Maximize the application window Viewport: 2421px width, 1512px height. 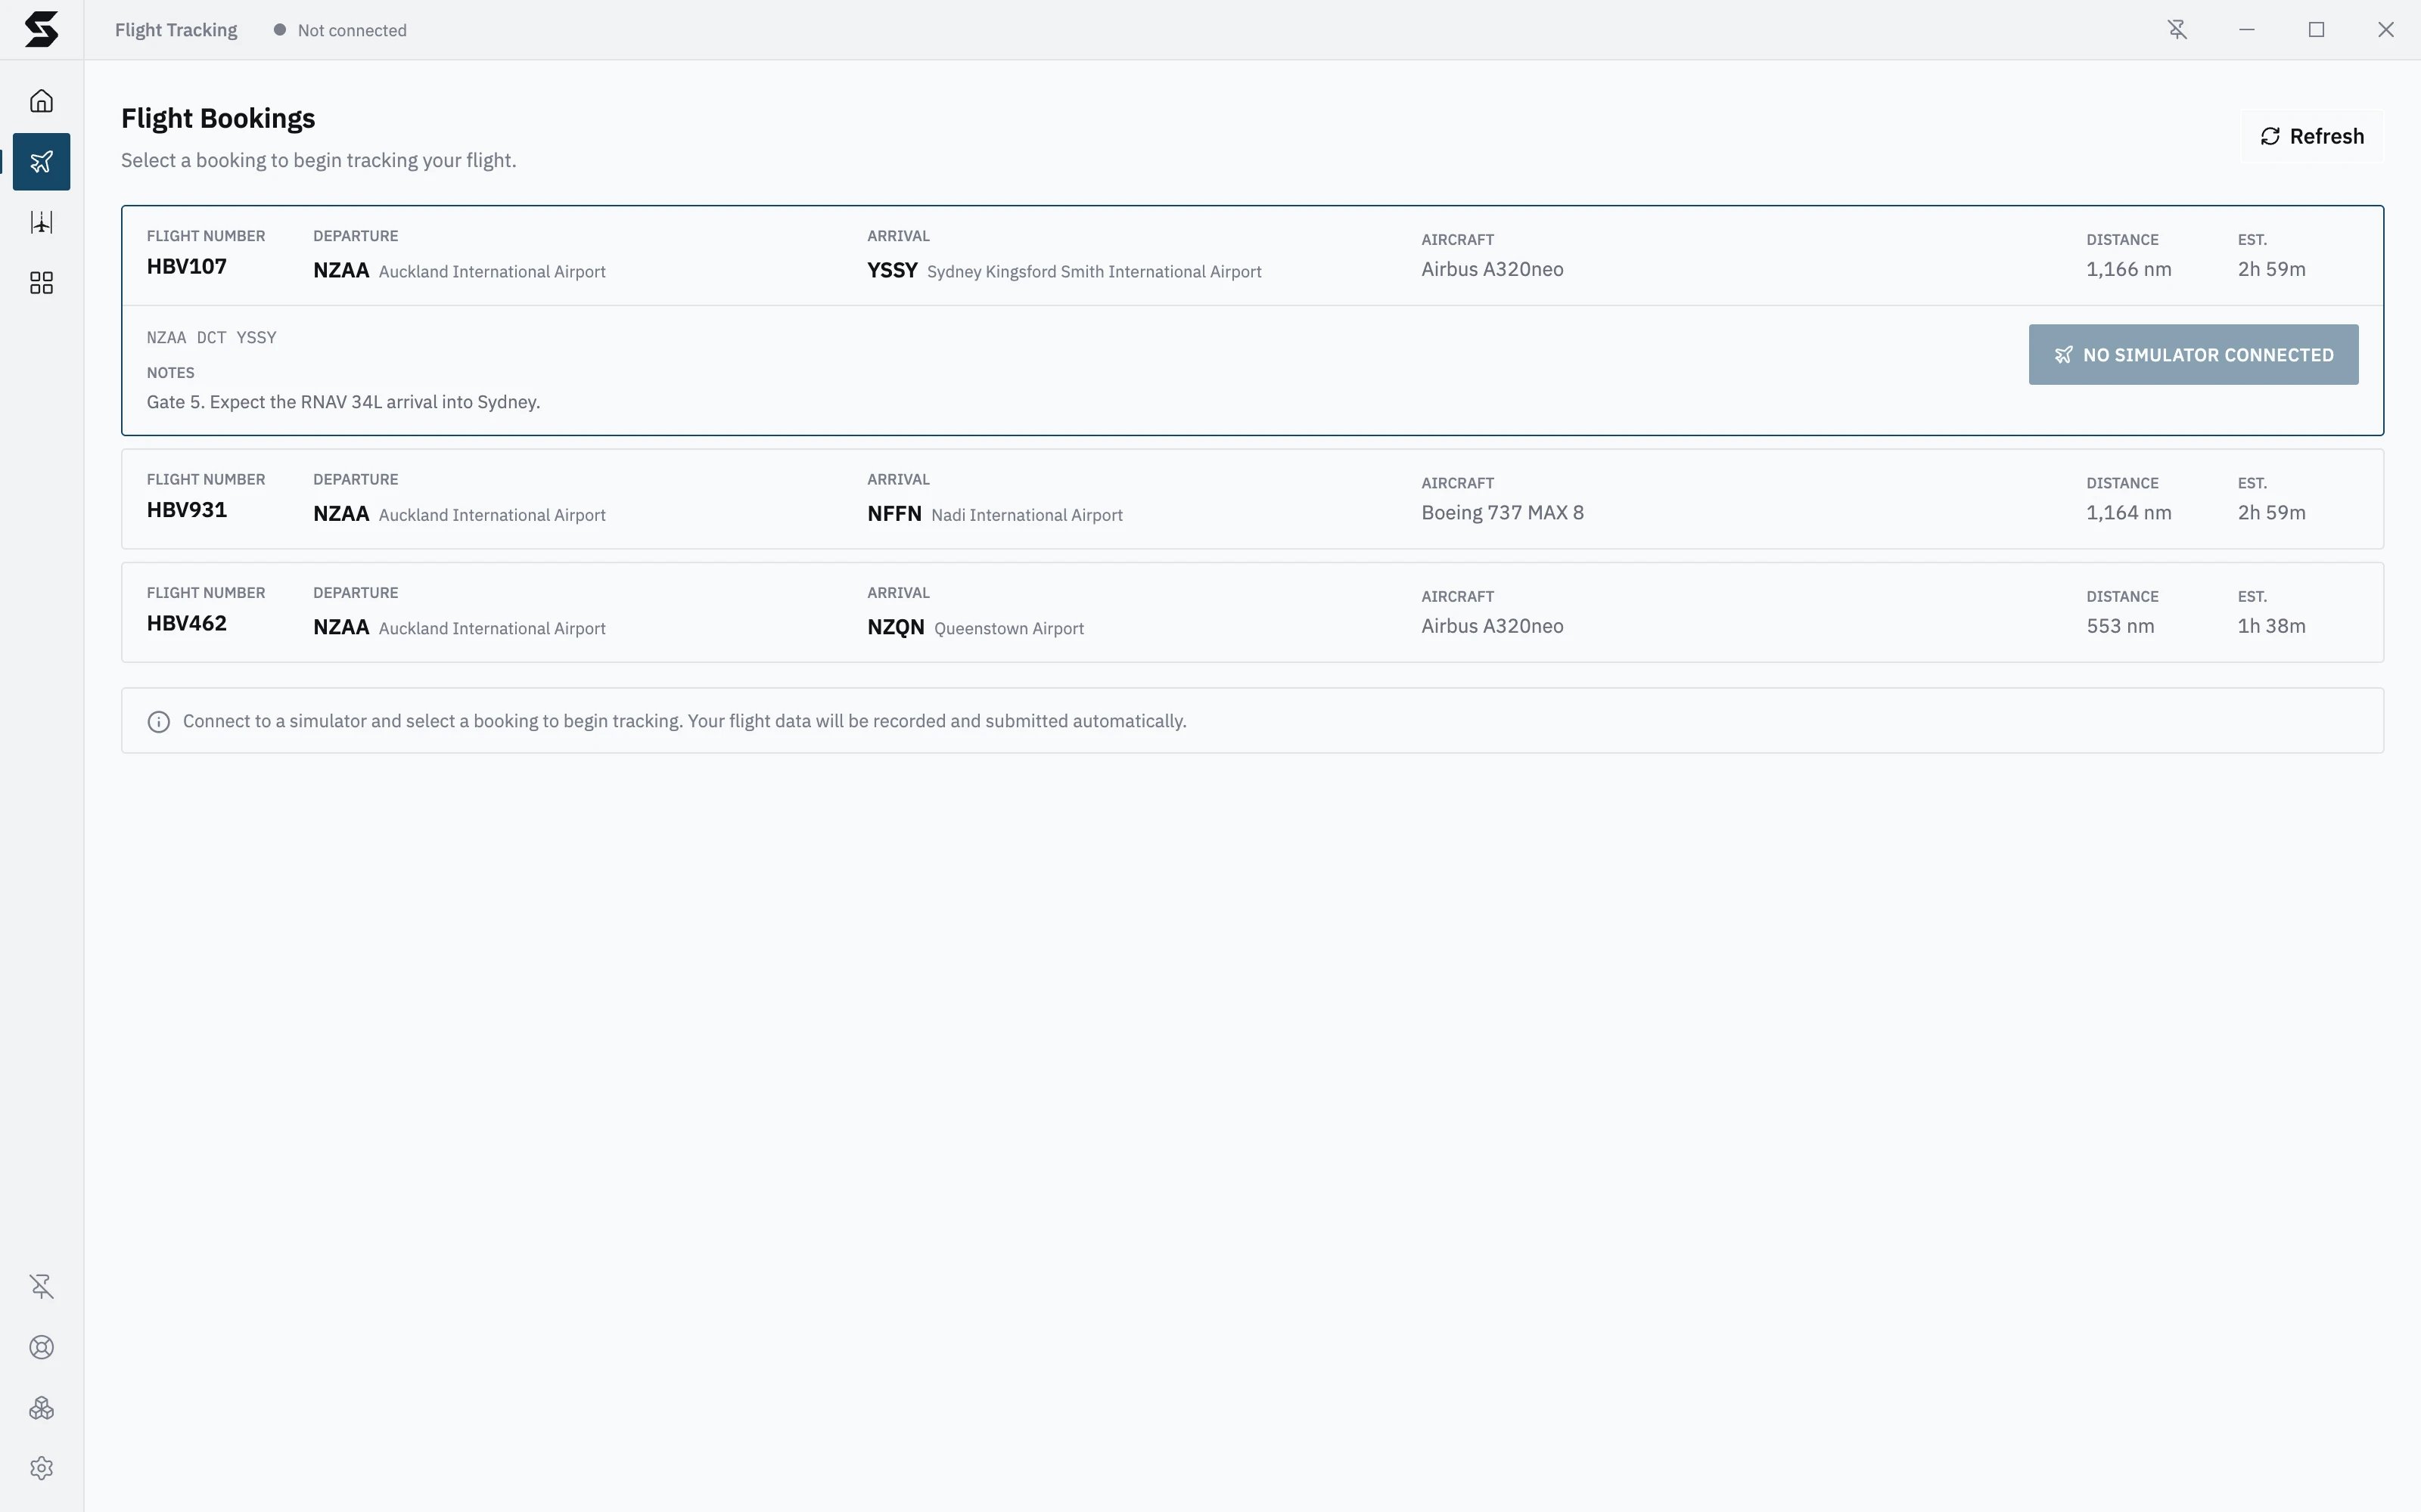tap(2316, 30)
